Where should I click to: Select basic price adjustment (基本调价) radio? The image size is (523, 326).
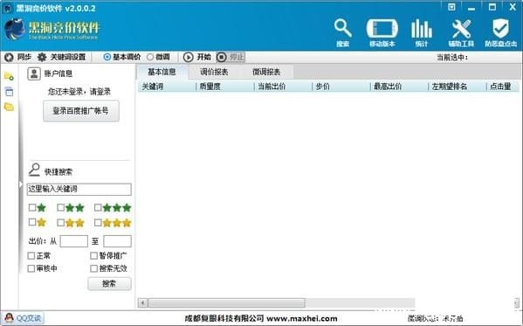tap(107, 57)
